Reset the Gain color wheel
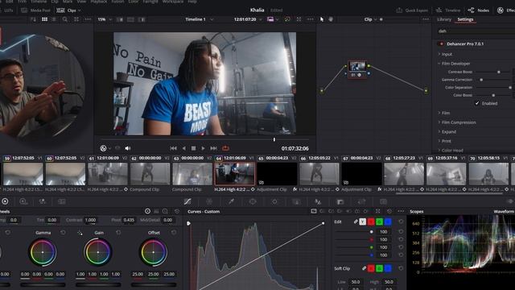515x290 pixels. 118,233
